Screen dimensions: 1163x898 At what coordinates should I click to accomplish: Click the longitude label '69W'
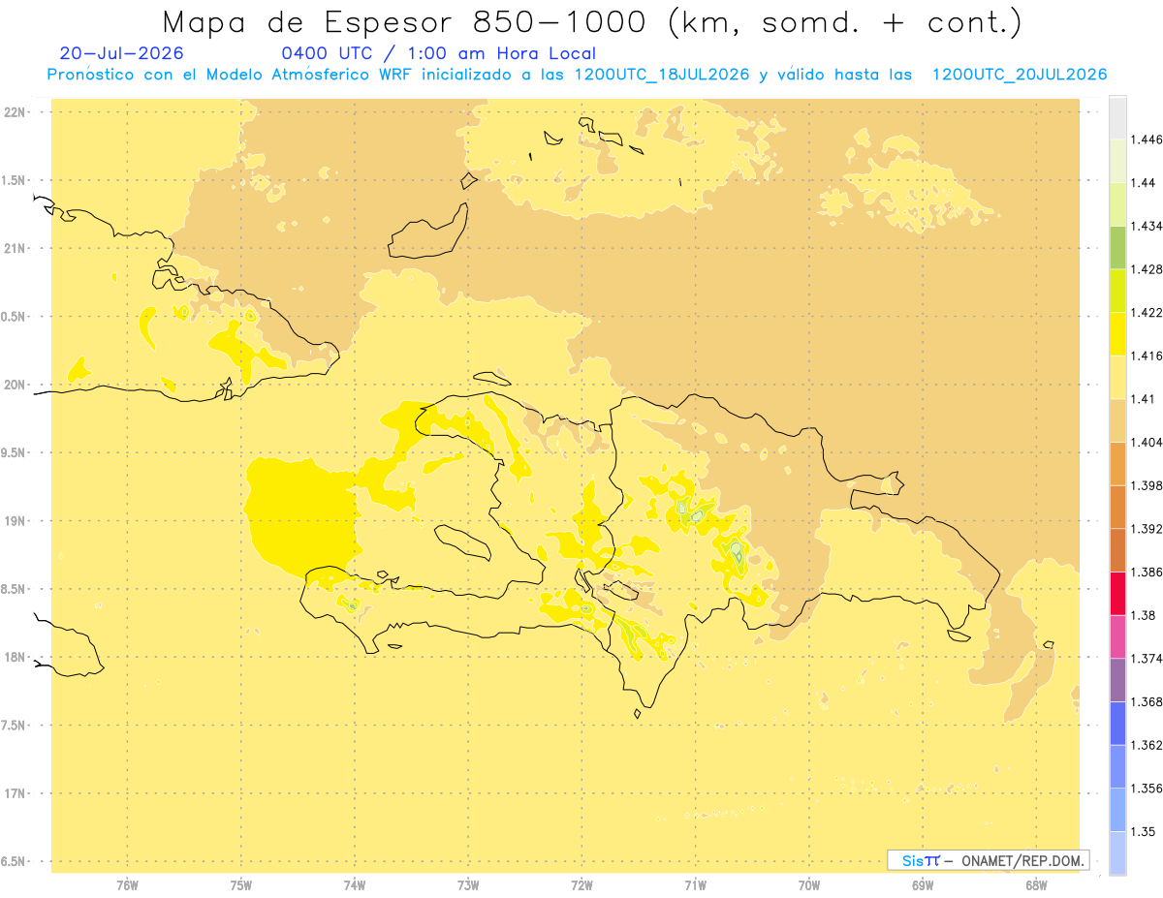click(x=923, y=885)
